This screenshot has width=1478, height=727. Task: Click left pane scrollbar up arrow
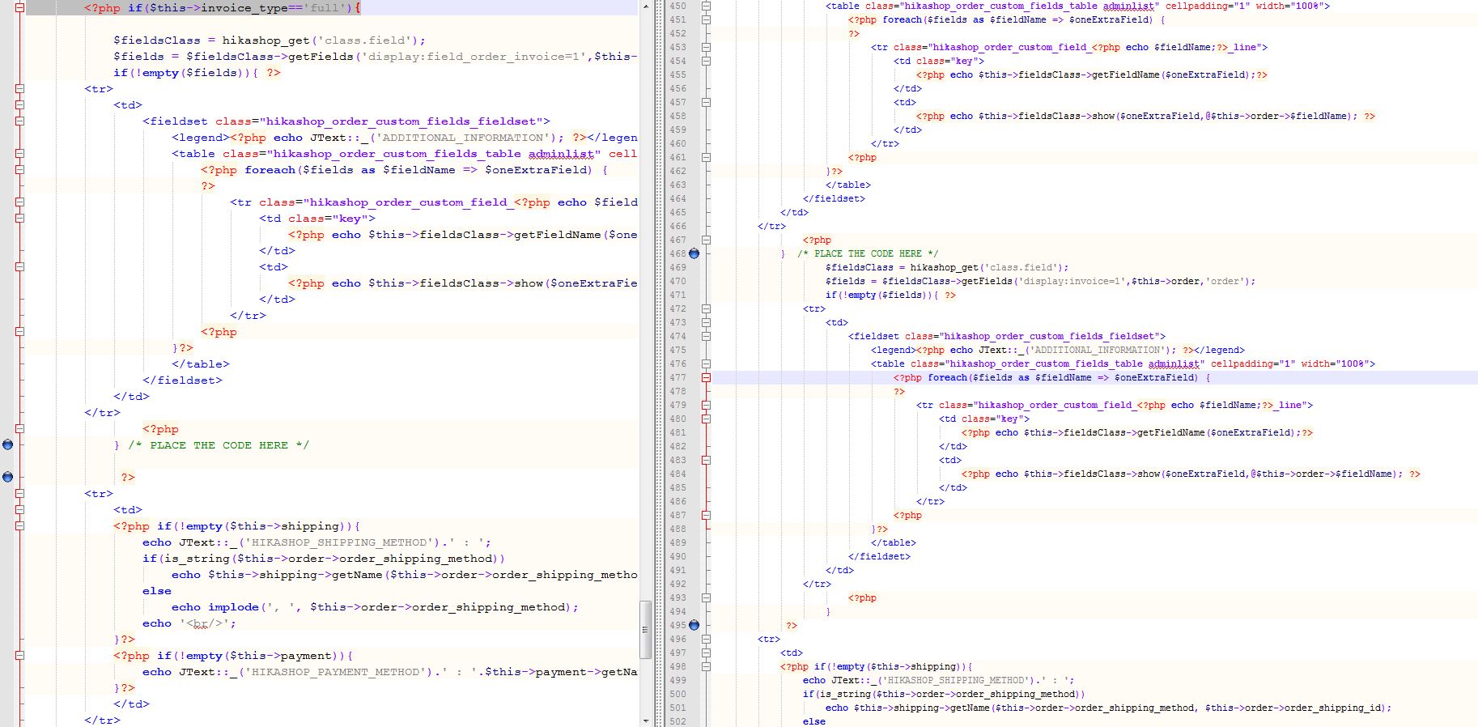click(x=645, y=6)
